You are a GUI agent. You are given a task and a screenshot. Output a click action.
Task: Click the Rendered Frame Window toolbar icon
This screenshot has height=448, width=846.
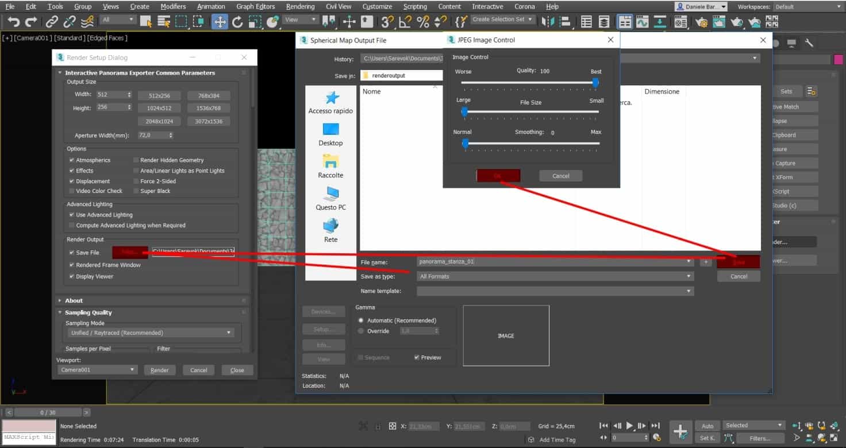click(719, 21)
